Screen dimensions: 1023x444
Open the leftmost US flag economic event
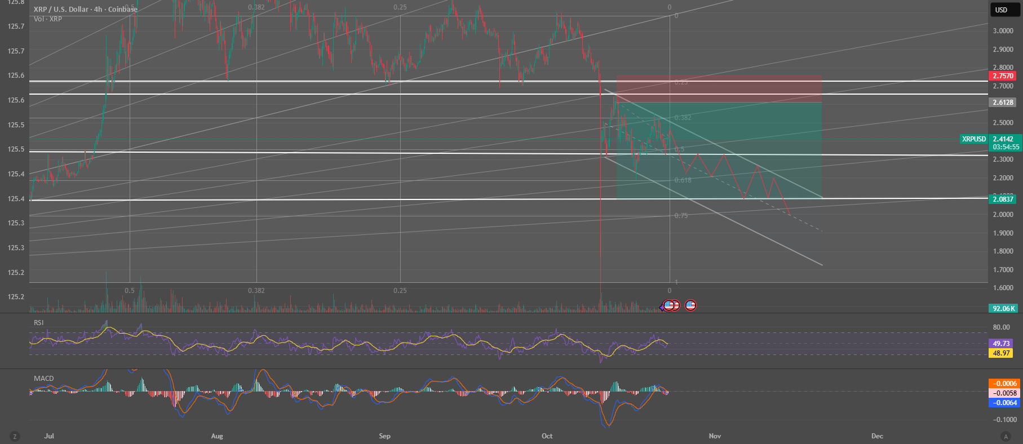tap(669, 305)
